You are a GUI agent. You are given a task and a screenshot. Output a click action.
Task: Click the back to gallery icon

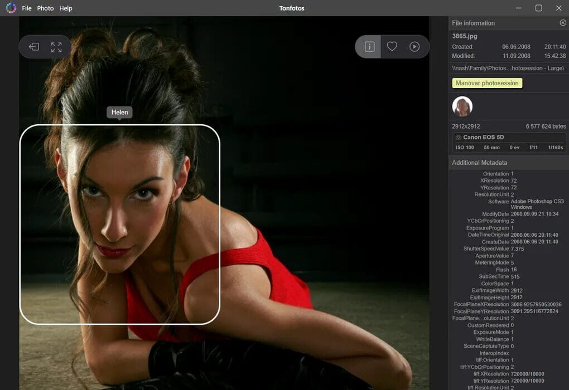click(x=34, y=47)
